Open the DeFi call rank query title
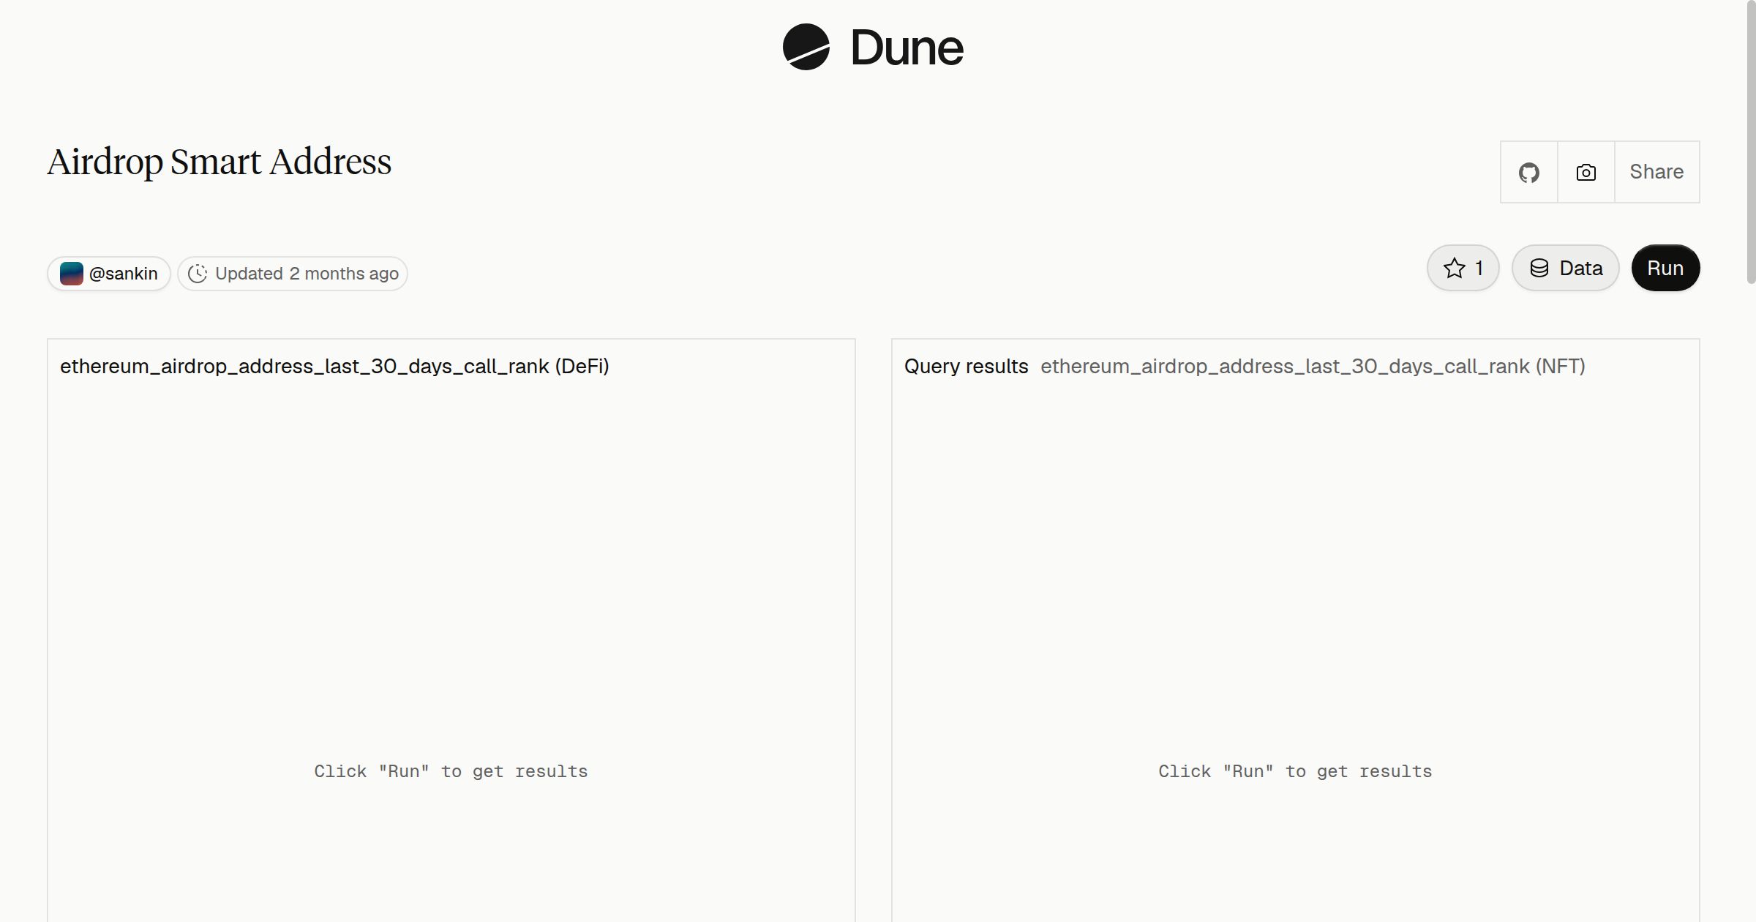This screenshot has height=922, width=1756. point(334,366)
